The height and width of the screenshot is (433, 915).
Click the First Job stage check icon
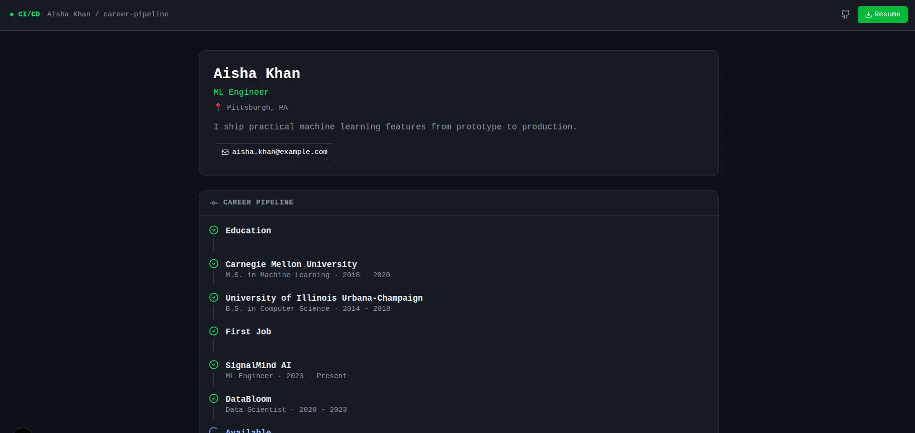click(x=214, y=331)
